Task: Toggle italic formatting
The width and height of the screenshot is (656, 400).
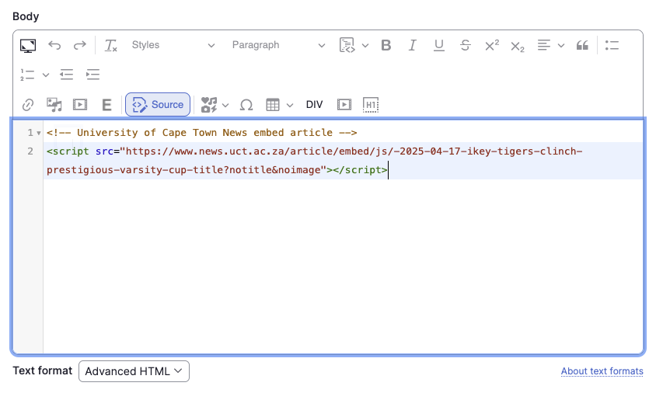Action: [413, 45]
